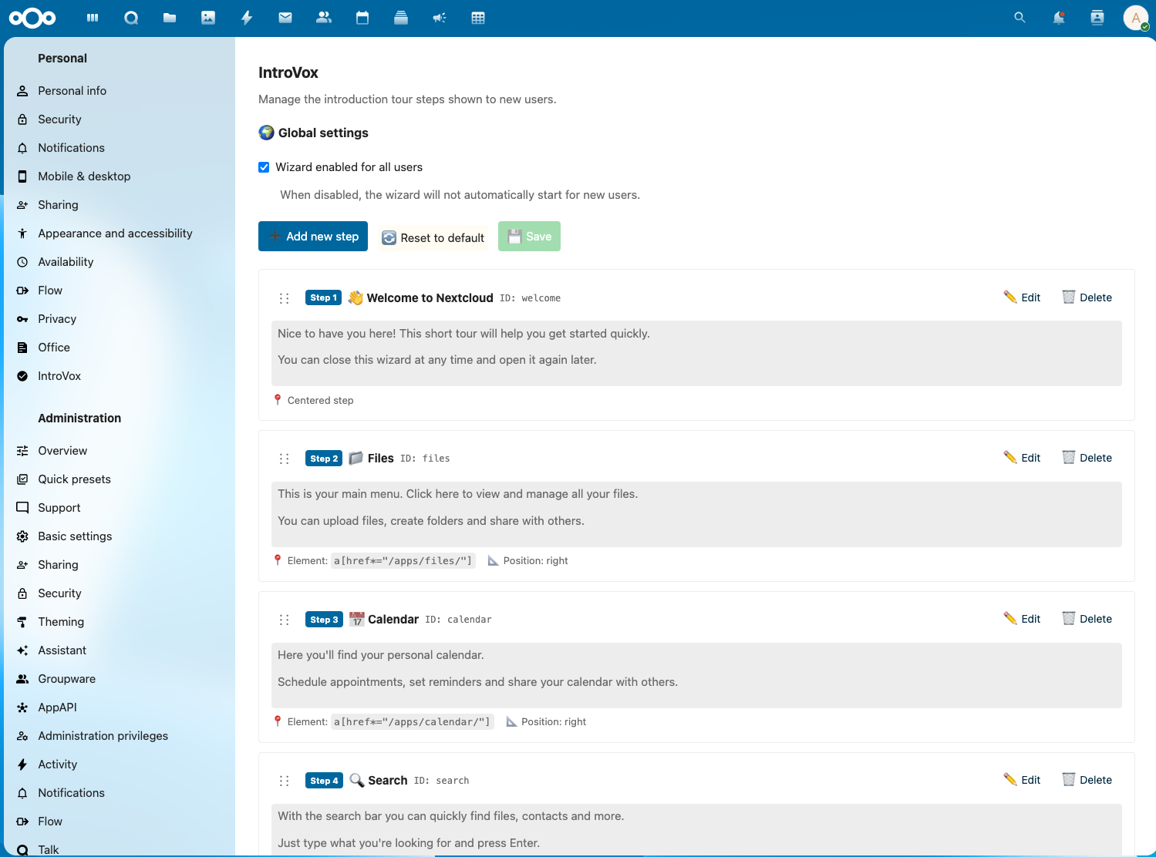Open the unified search magnifier
The width and height of the screenshot is (1156, 857).
[1020, 18]
